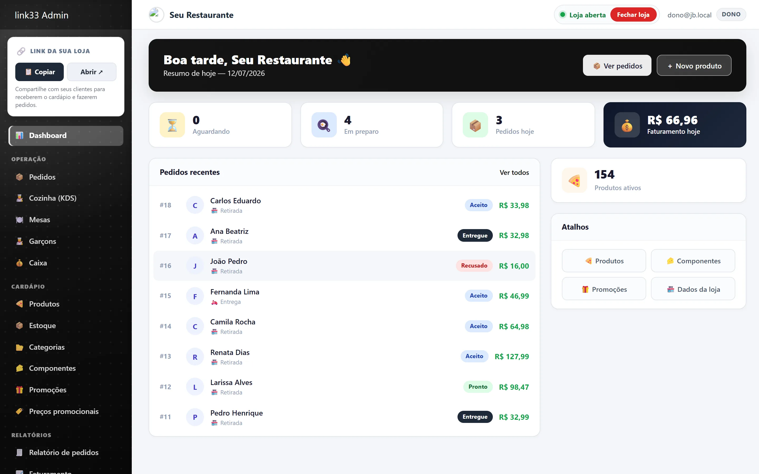759x474 pixels.
Task: Click the Cozinha (KDS) chef icon
Action: click(x=20, y=198)
